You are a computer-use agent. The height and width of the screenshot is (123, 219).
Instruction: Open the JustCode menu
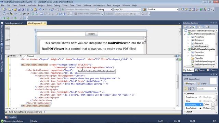(31, 5)
